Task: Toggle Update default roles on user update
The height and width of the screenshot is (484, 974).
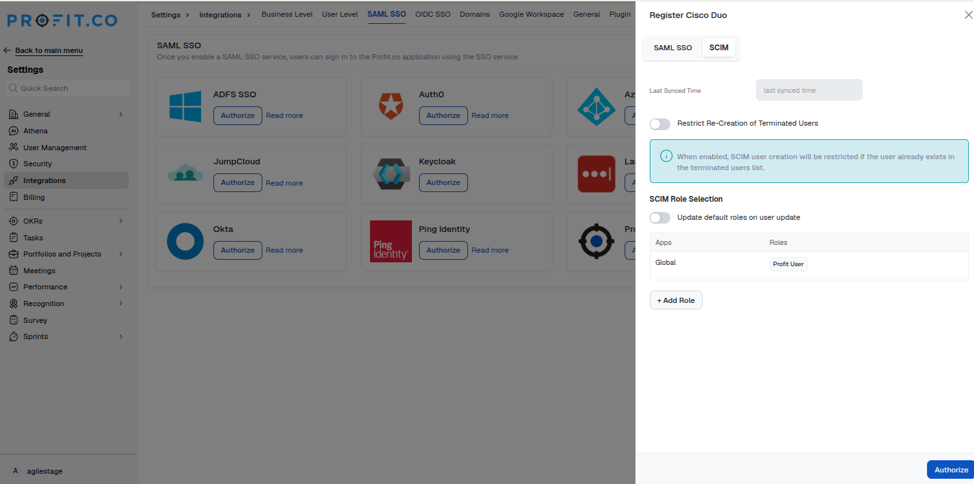Action: click(660, 218)
